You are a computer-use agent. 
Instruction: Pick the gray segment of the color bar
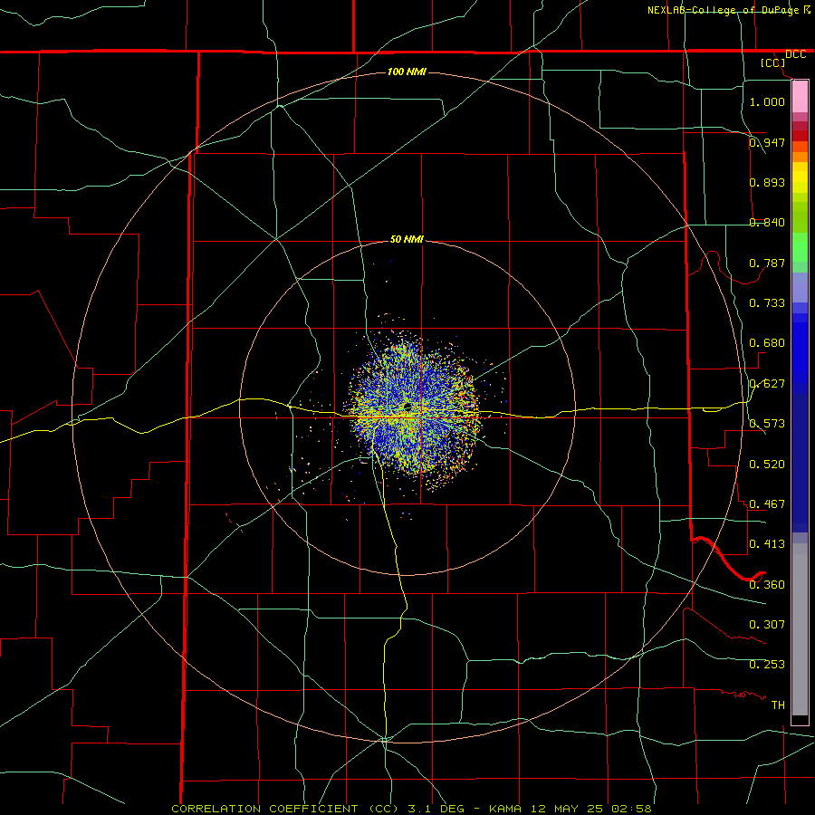point(800,629)
